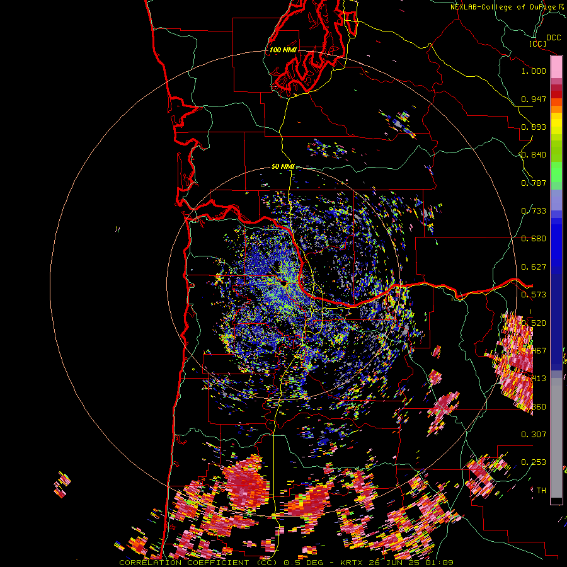
Task: Select the 0.573 scale value
Action: tap(534, 295)
